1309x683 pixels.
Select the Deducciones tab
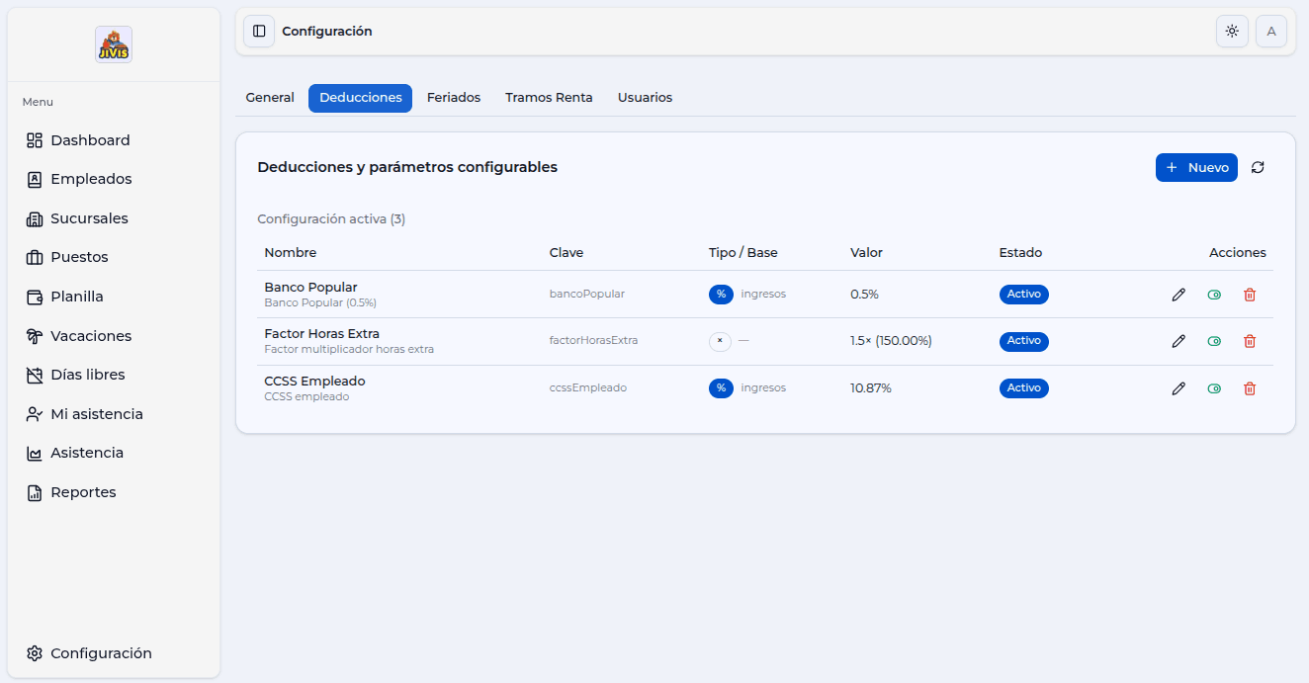361,98
